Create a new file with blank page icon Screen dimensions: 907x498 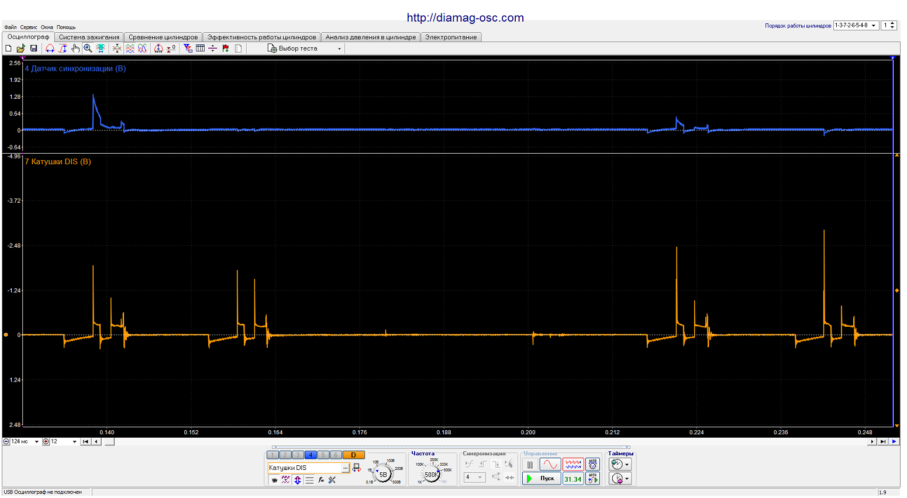pos(8,49)
